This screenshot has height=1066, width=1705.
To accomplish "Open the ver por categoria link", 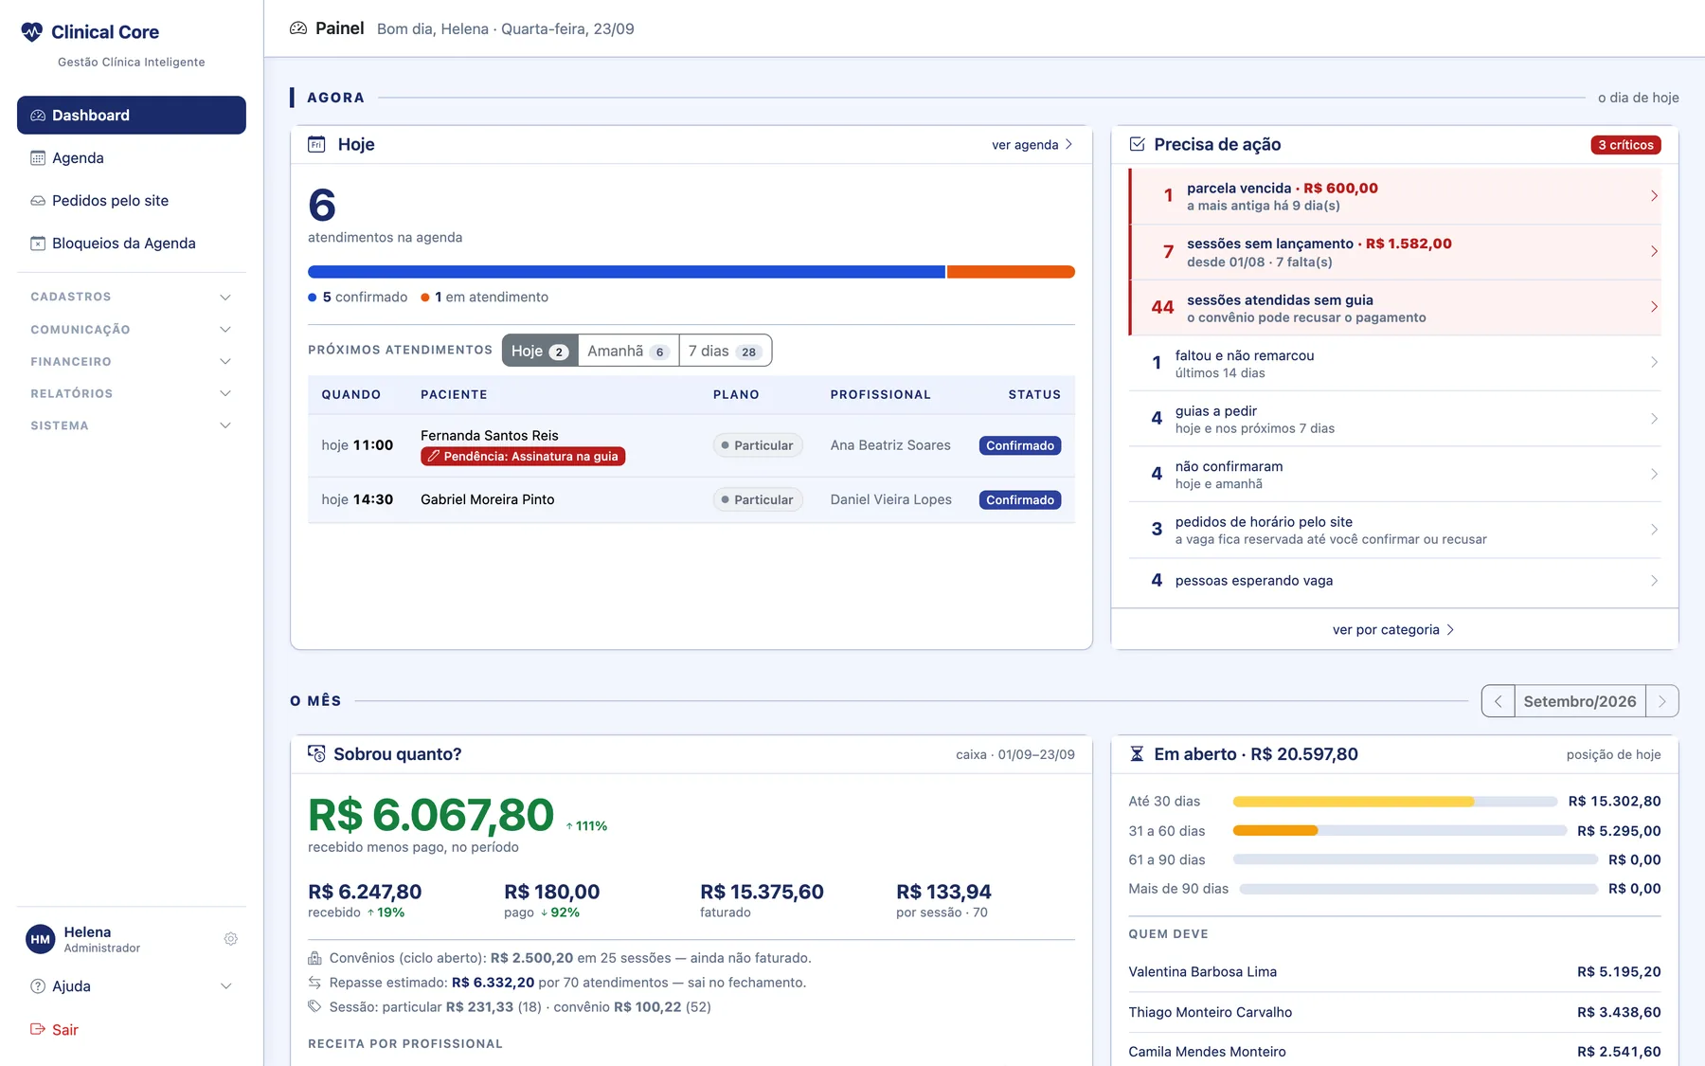I will (x=1393, y=630).
